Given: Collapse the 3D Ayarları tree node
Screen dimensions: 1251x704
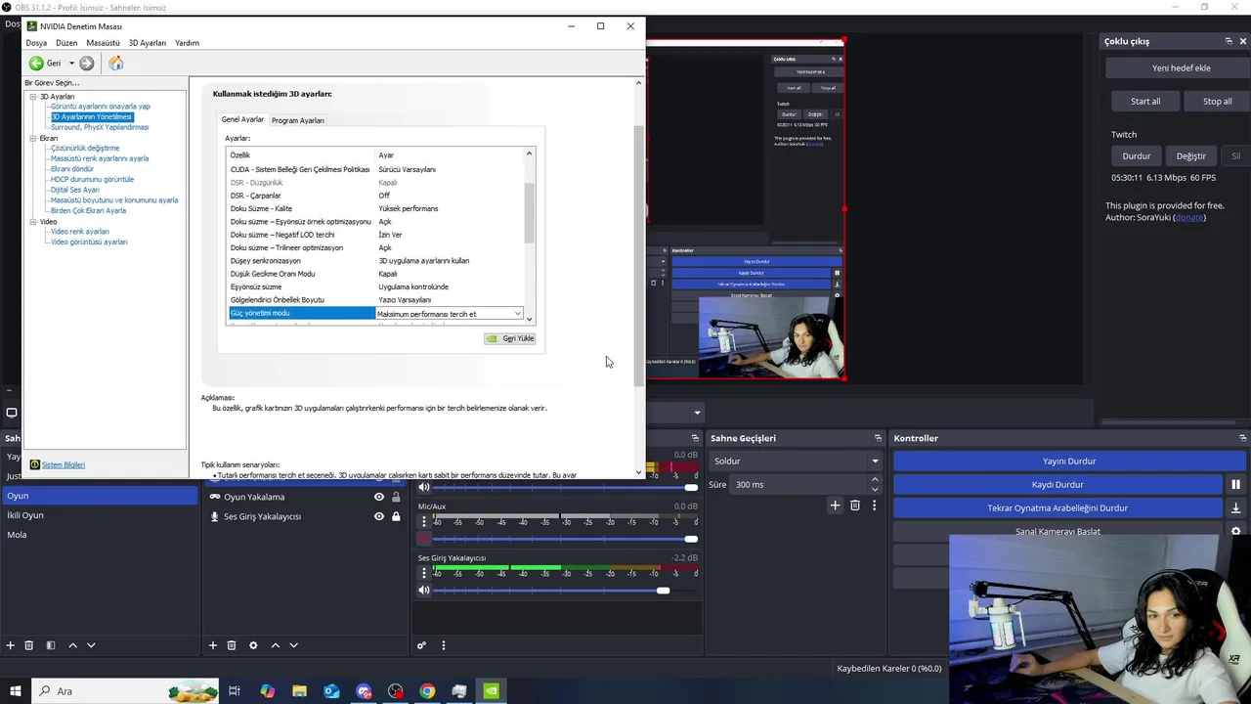Looking at the screenshot, I should coord(33,97).
